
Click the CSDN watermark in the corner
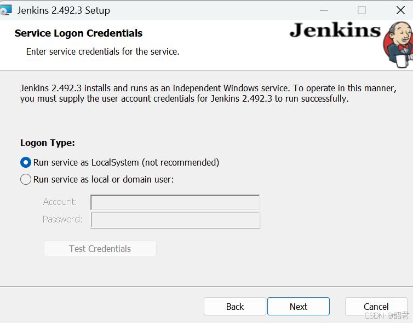pyautogui.click(x=386, y=315)
